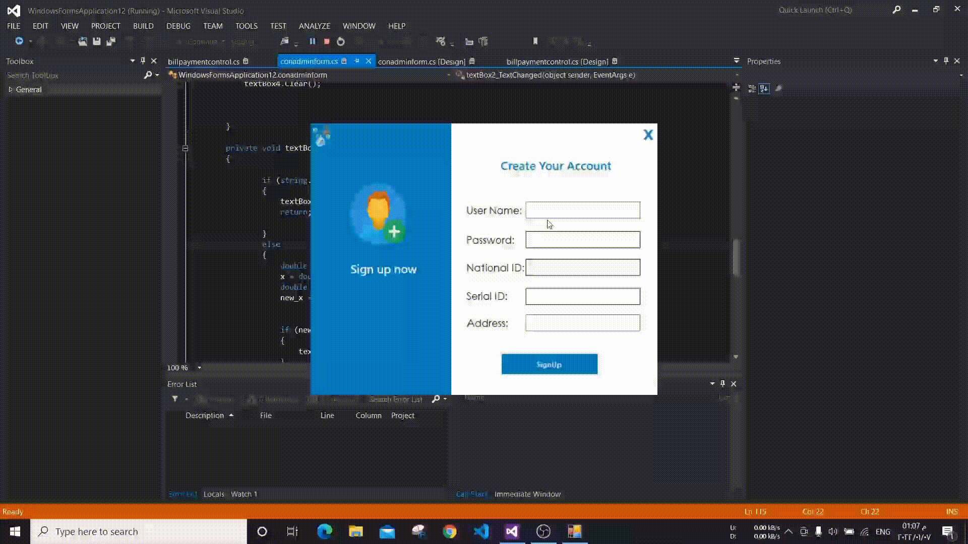
Task: Open Visual Studio from the Windows taskbar
Action: (512, 531)
